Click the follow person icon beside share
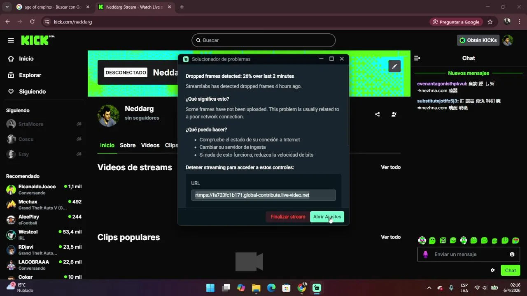Viewport: 527px width, 296px height. [x=394, y=114]
